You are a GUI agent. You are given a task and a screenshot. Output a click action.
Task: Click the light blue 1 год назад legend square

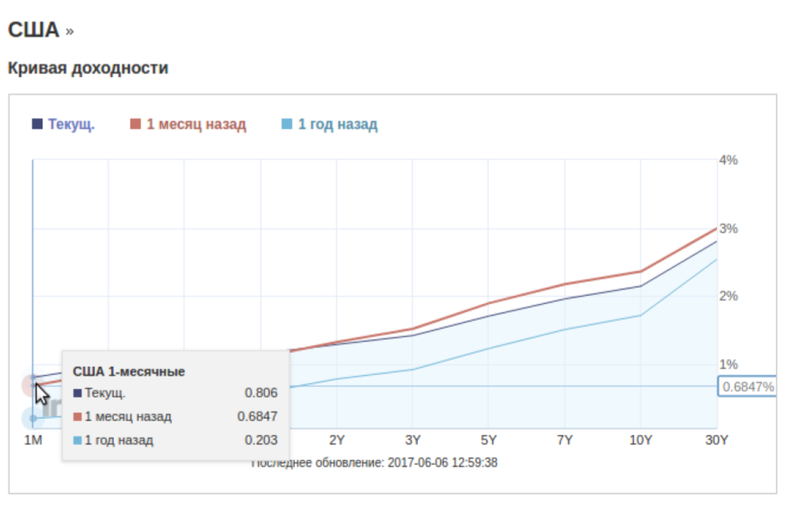pyautogui.click(x=287, y=124)
